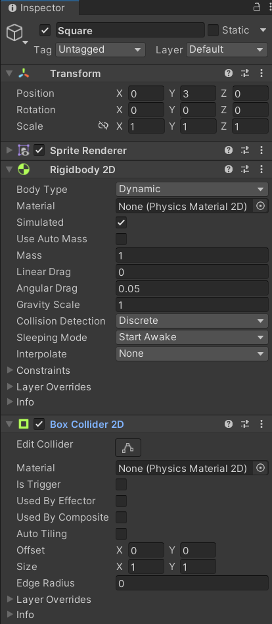Select the Inspector tab

[x=39, y=7]
